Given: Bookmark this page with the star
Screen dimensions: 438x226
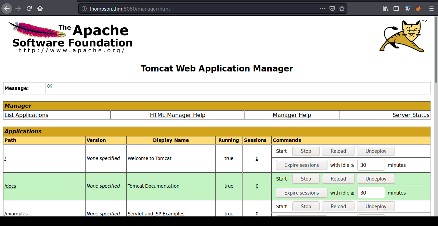Looking at the screenshot, I should point(342,9).
